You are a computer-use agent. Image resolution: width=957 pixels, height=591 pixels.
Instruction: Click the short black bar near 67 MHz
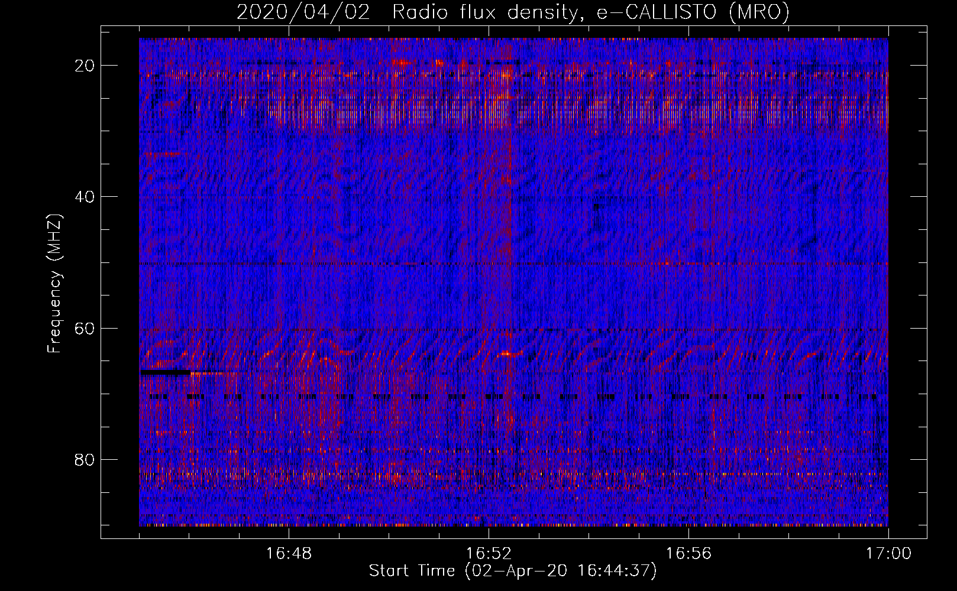pos(165,372)
